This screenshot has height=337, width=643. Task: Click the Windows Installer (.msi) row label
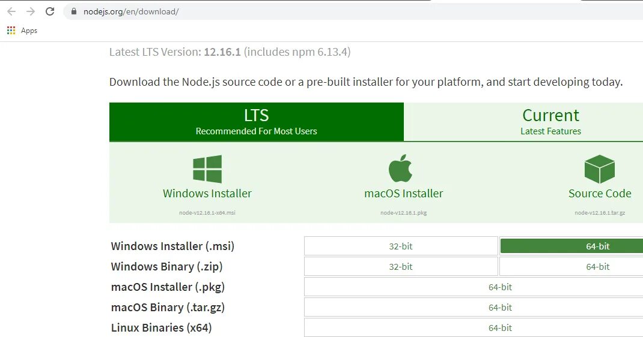coord(172,246)
